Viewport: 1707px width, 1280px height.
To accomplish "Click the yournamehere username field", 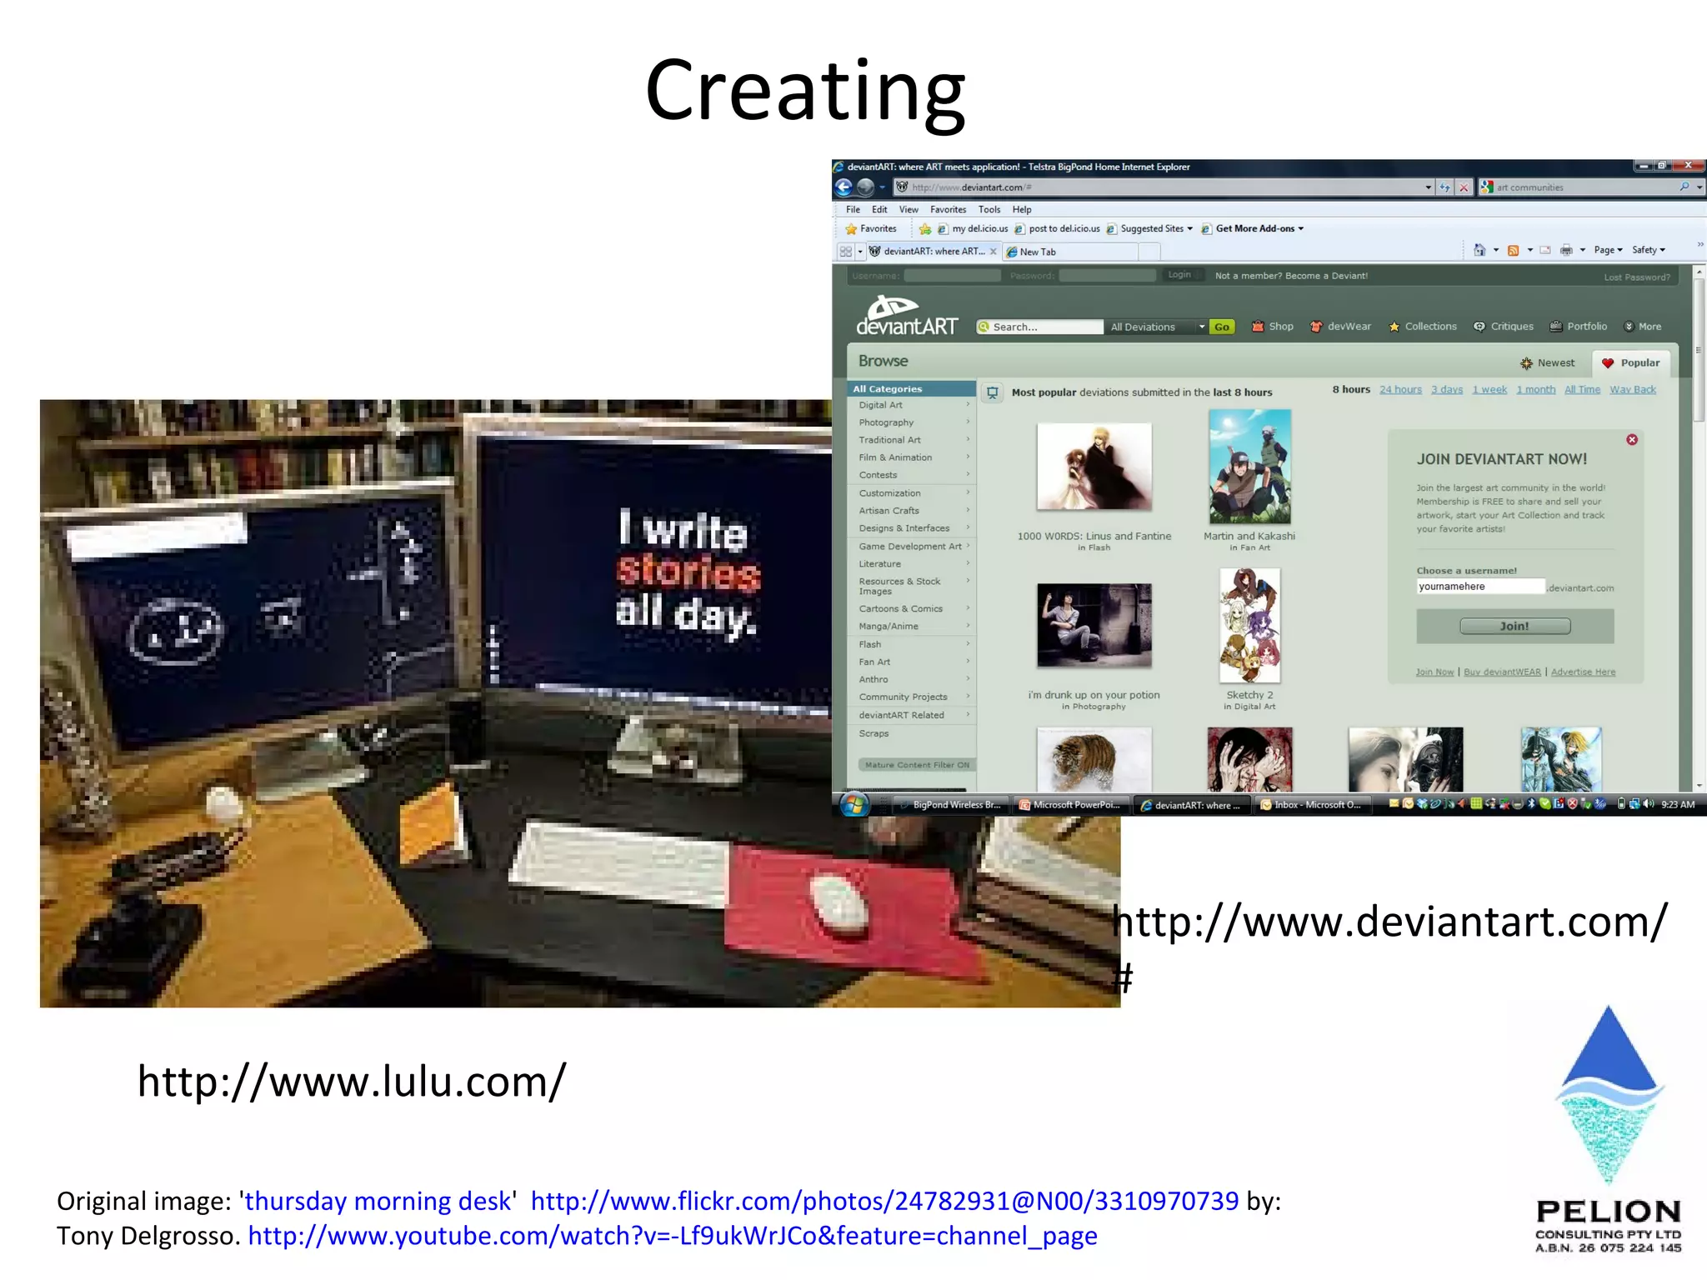I will (1480, 587).
